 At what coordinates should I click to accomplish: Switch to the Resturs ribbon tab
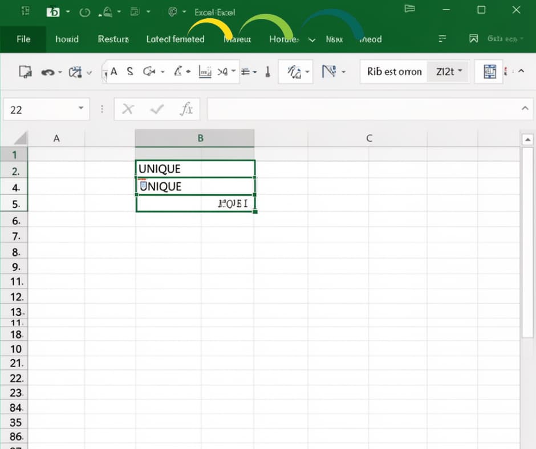113,39
